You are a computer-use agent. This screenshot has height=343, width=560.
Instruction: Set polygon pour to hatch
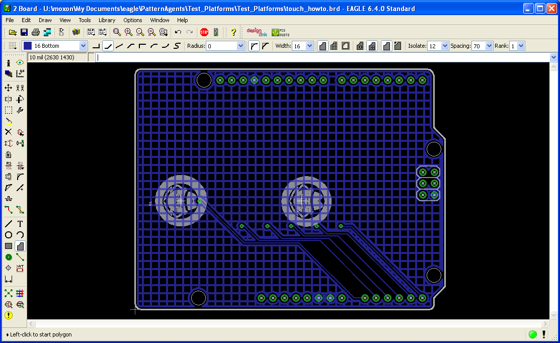[334, 46]
